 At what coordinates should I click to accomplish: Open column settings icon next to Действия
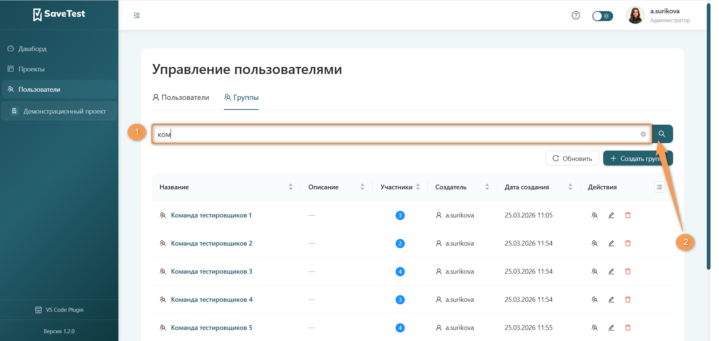coord(659,187)
